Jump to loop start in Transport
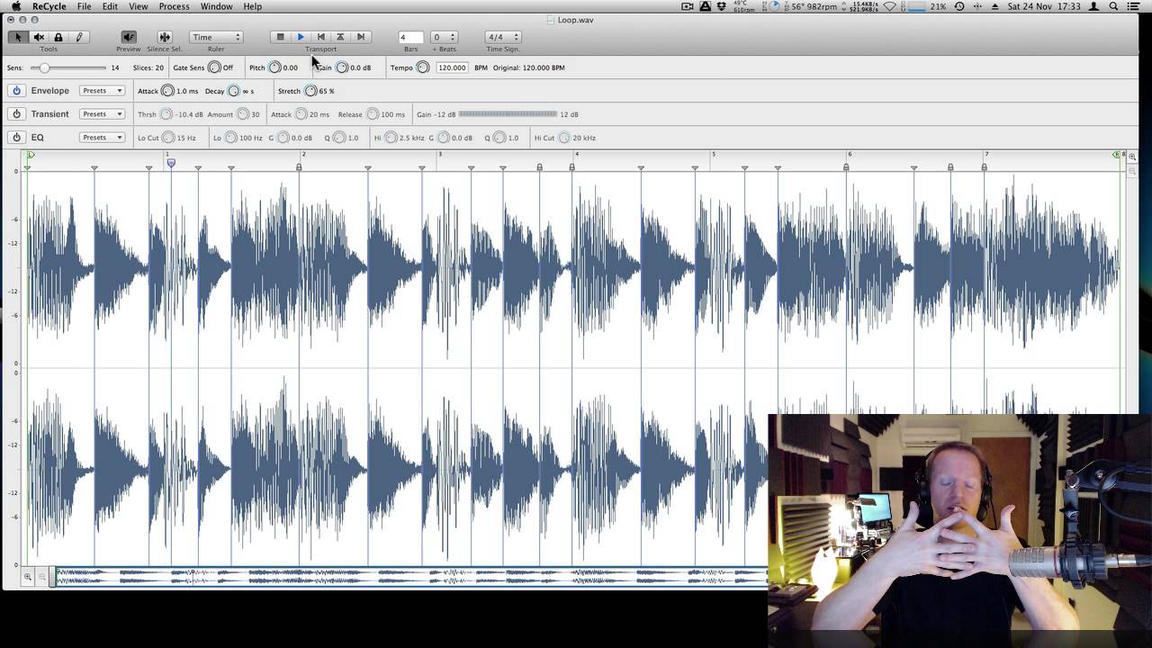The width and height of the screenshot is (1152, 648). click(x=320, y=37)
